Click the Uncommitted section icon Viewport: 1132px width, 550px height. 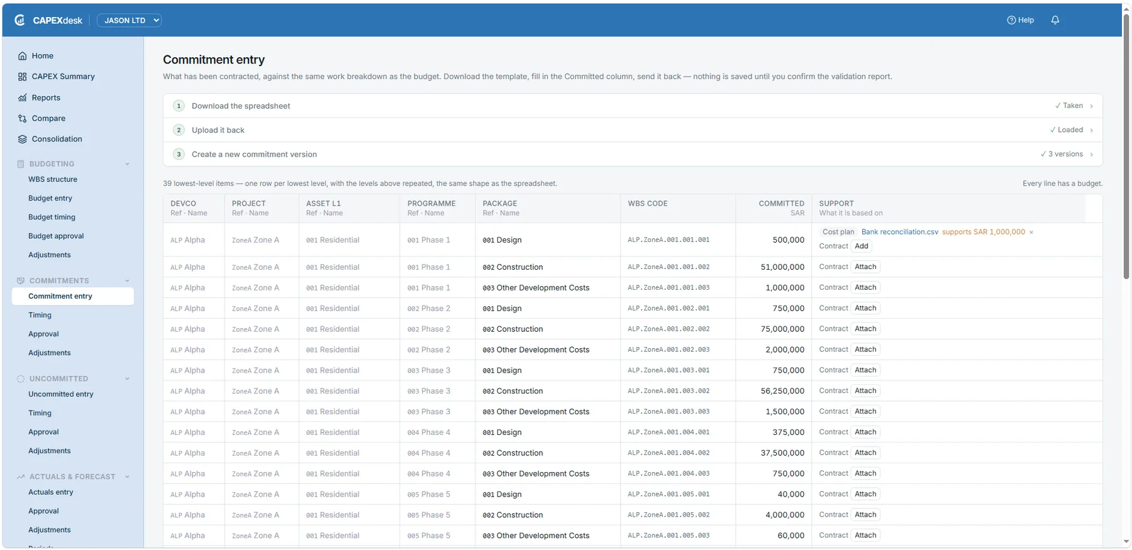click(21, 379)
